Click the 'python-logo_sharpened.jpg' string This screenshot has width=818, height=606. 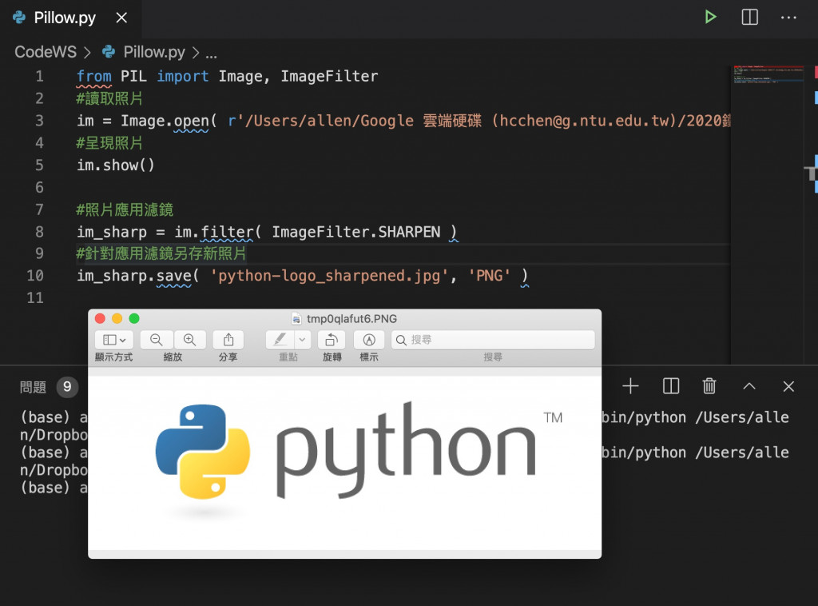328,276
